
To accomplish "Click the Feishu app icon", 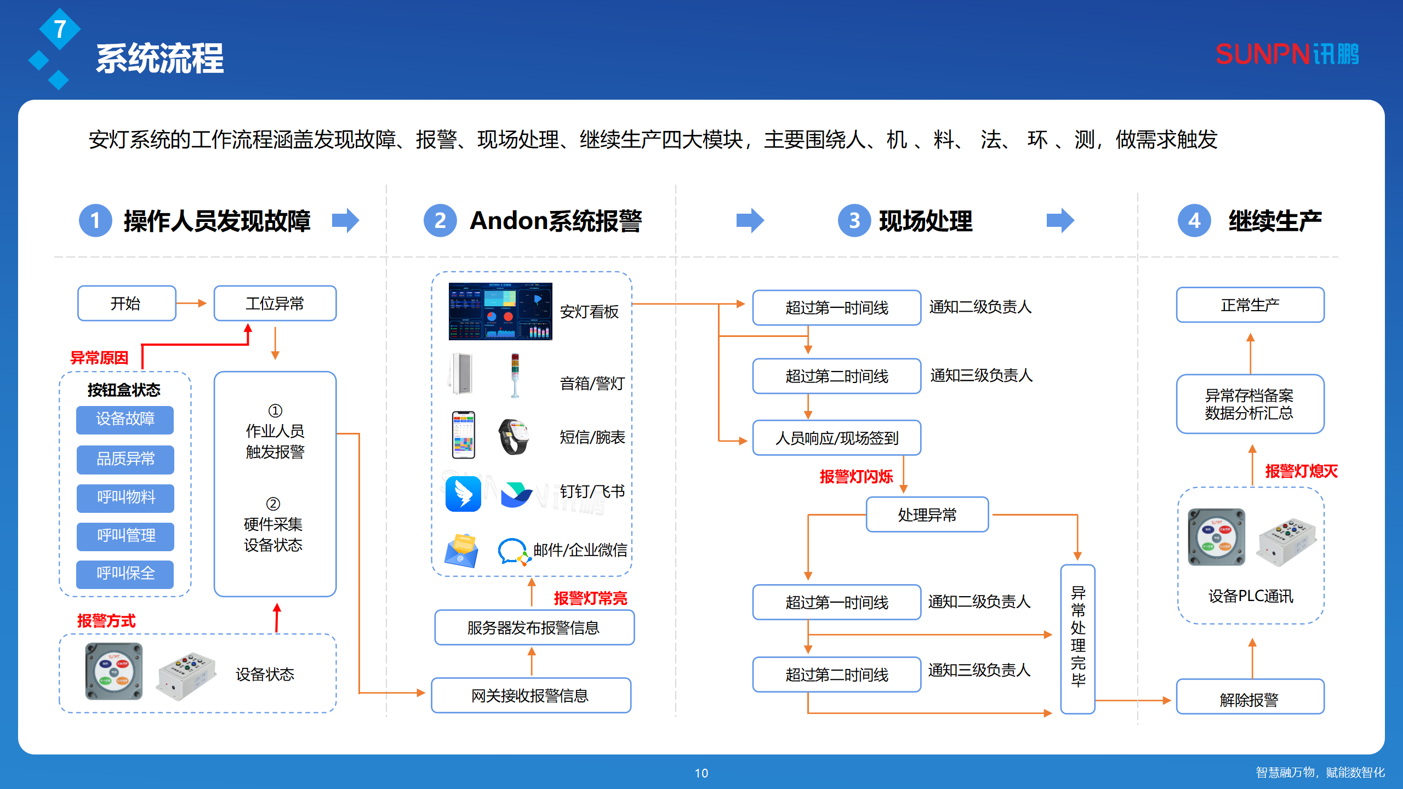I will pyautogui.click(x=516, y=496).
